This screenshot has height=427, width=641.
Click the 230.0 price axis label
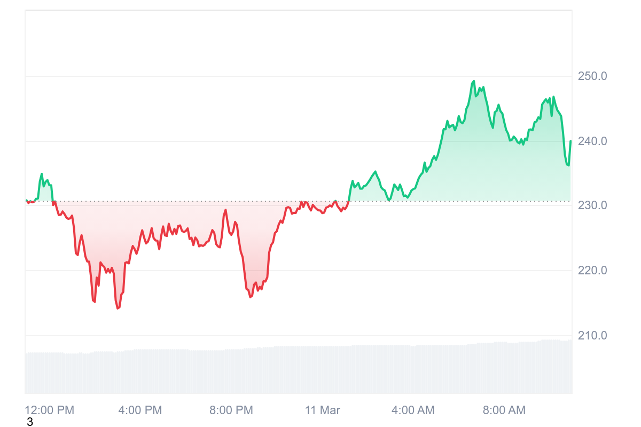tap(592, 205)
